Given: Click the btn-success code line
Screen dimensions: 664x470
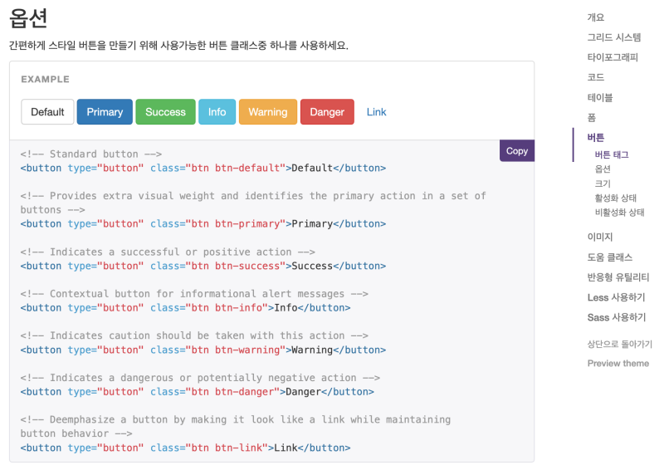Looking at the screenshot, I should pyautogui.click(x=203, y=266).
